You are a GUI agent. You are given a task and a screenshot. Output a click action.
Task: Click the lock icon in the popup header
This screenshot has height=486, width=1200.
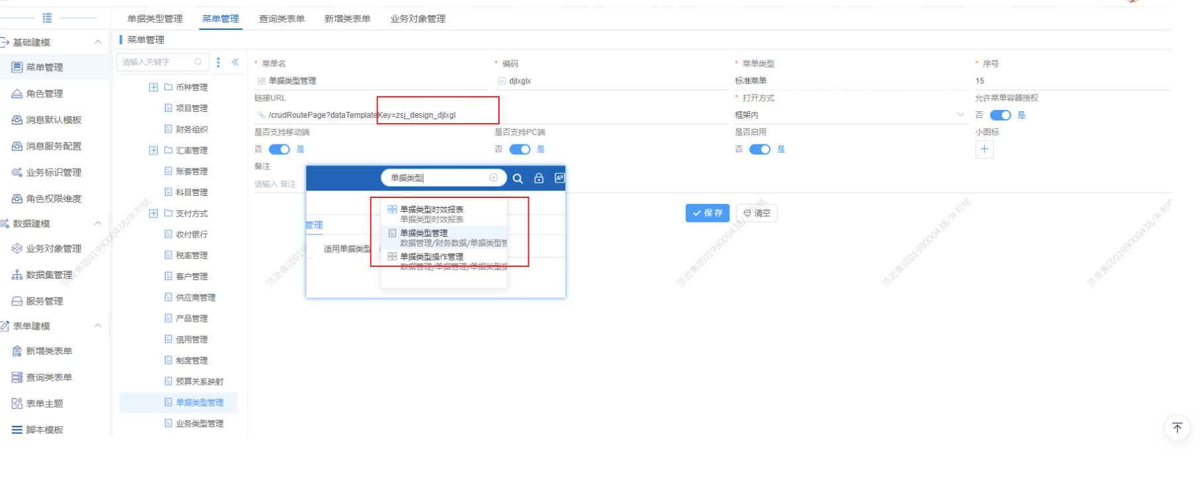click(539, 178)
